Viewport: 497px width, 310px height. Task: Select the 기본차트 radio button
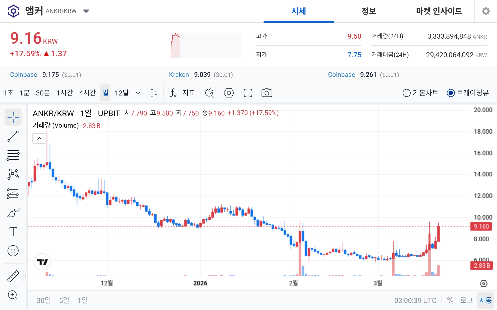tap(407, 93)
